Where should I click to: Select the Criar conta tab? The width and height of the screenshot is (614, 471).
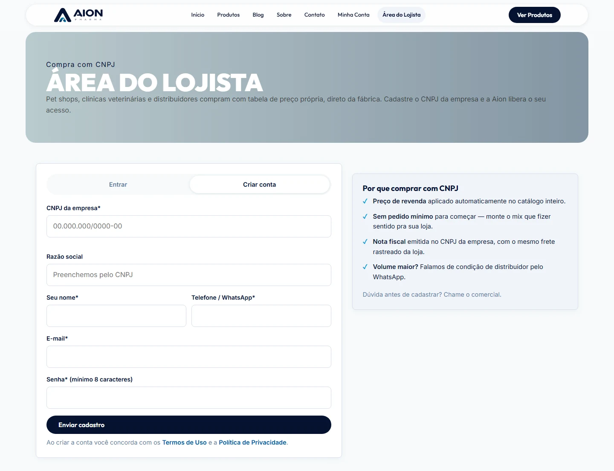point(260,185)
